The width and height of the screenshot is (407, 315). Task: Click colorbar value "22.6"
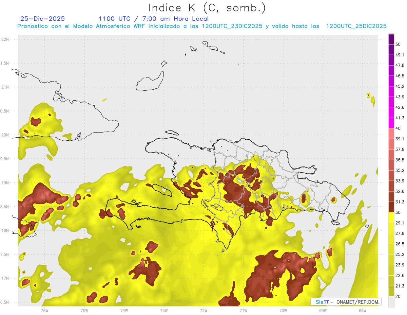(x=400, y=276)
